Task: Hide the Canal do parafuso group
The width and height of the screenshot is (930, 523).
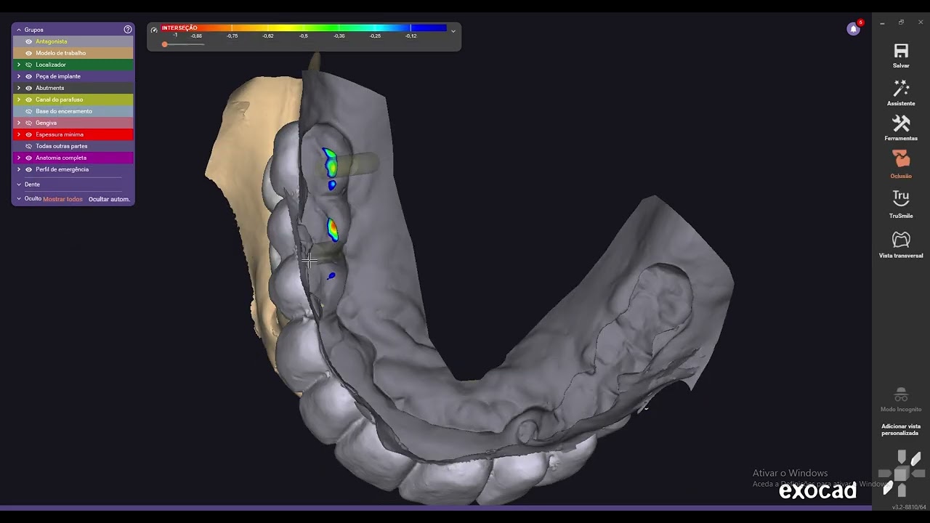Action: pos(29,100)
